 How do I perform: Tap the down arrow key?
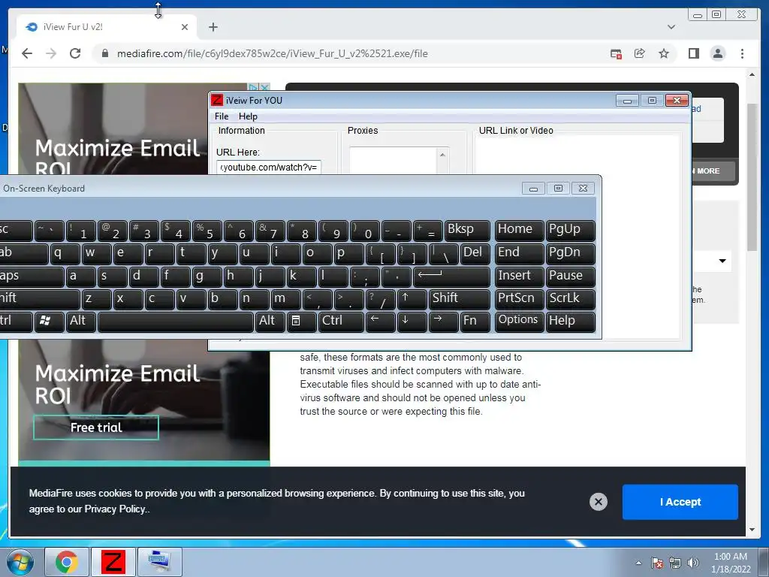click(412, 322)
